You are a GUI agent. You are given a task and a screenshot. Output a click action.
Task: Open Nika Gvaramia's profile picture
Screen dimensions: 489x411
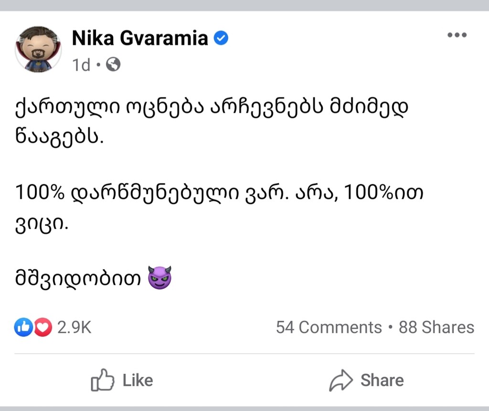pyautogui.click(x=38, y=49)
